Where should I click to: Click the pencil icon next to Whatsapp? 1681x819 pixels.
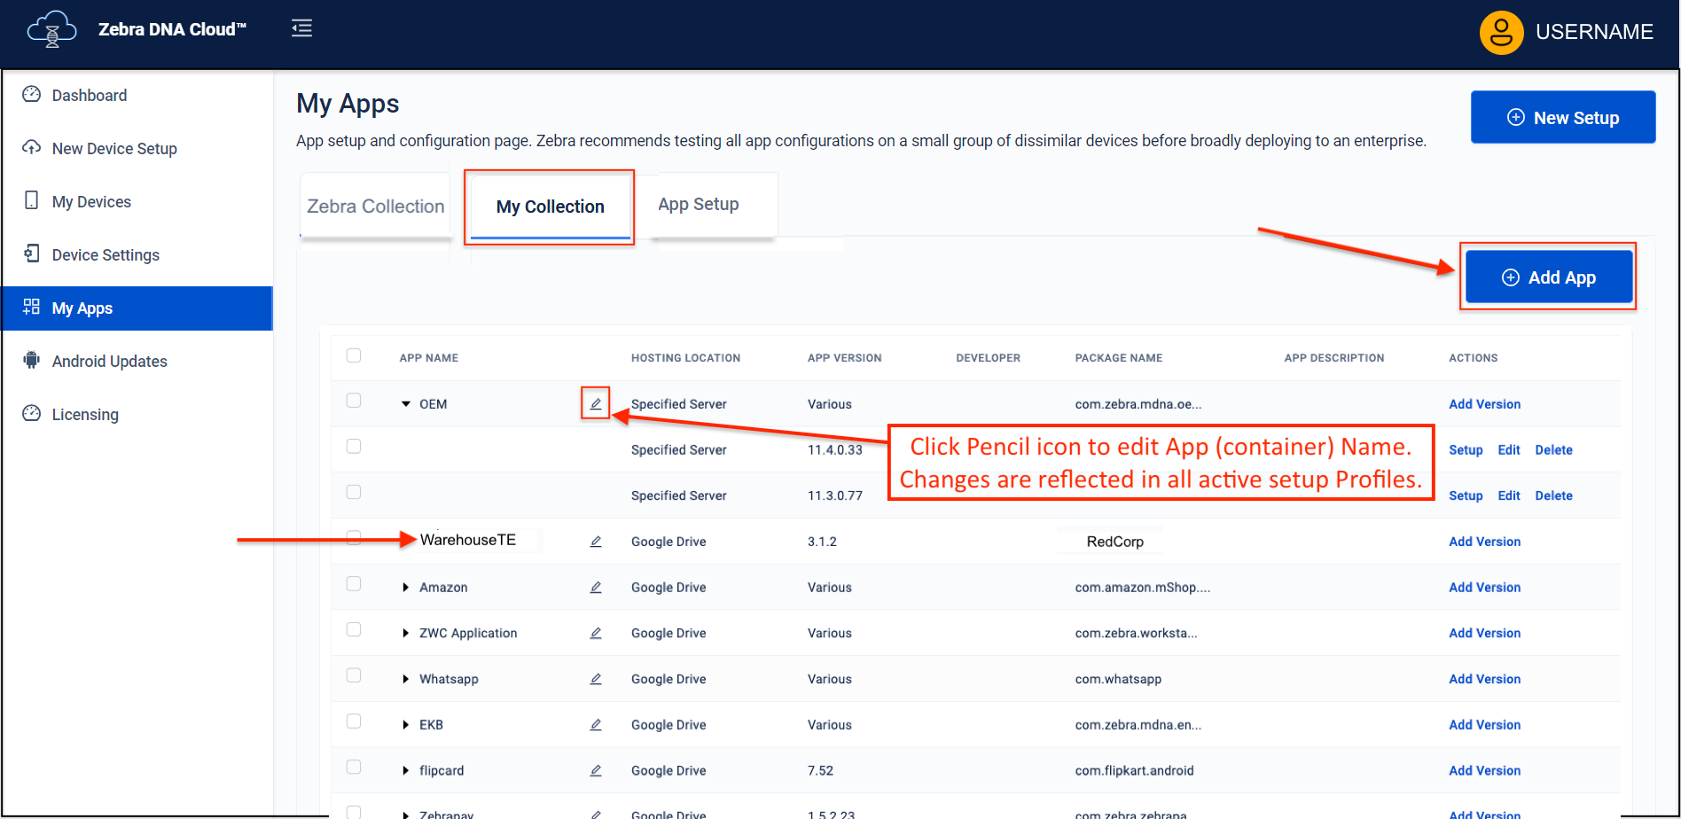pyautogui.click(x=596, y=679)
